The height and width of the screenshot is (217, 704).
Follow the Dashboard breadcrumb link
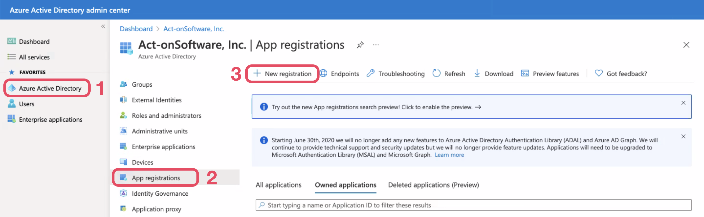pyautogui.click(x=136, y=29)
